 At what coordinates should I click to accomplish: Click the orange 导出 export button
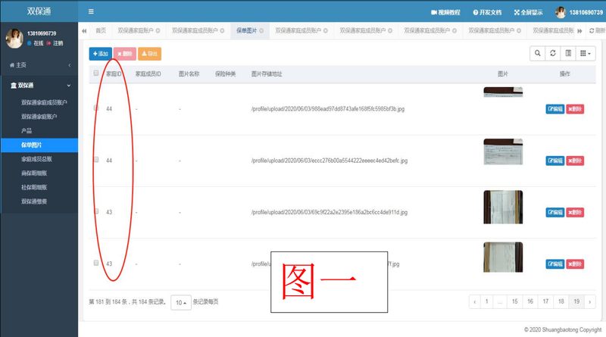[149, 54]
